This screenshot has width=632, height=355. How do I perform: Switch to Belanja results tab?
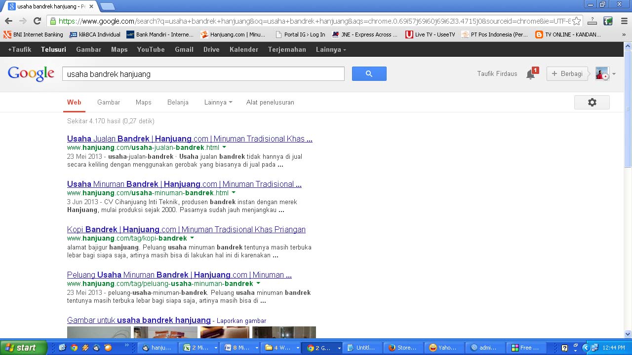pos(178,102)
